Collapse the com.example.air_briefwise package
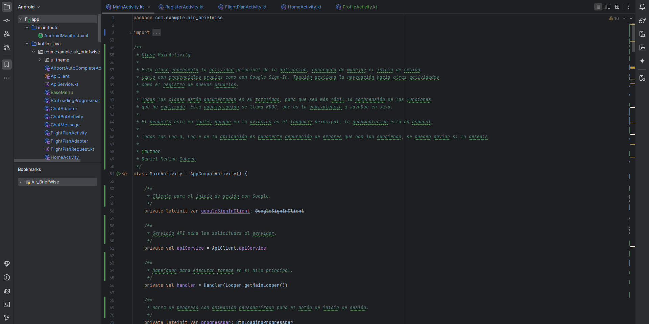Viewport: 649px width, 324px height. (33, 52)
